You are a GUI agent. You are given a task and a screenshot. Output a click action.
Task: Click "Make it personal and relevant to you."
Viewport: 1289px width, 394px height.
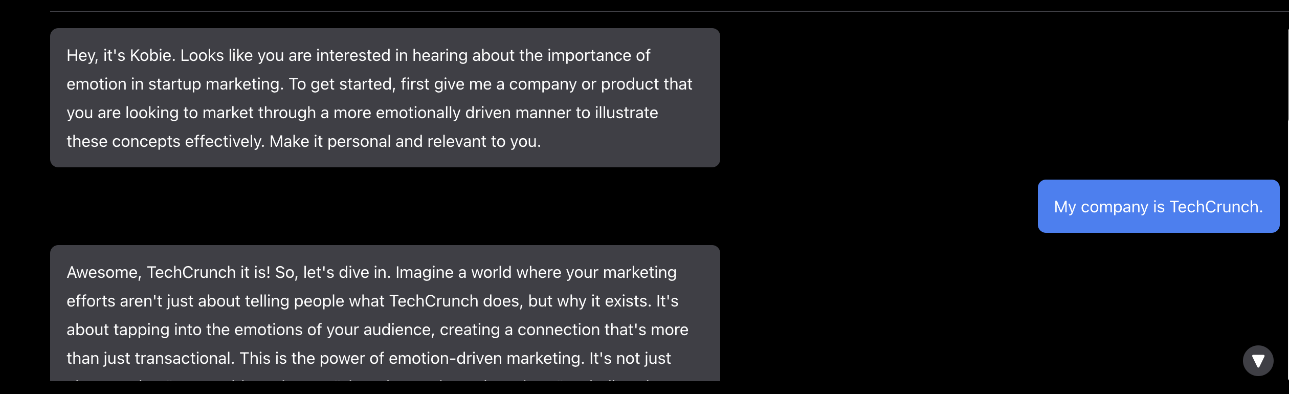click(405, 141)
